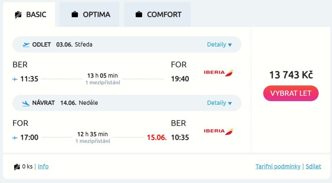Viewport: 332px width, 183px height.
Task: Switch to the COMFORT fare tab
Action: point(158,15)
